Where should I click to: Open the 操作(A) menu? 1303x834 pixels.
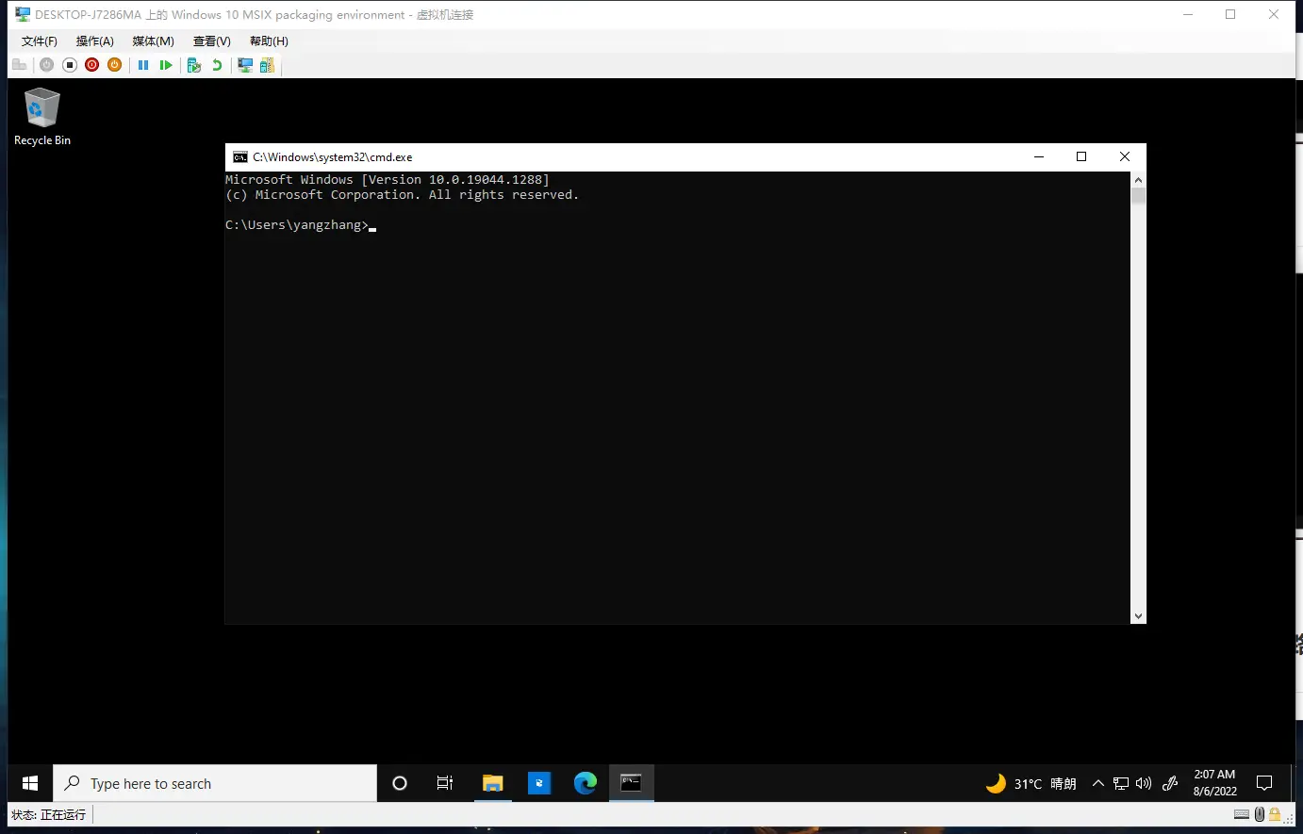(94, 41)
